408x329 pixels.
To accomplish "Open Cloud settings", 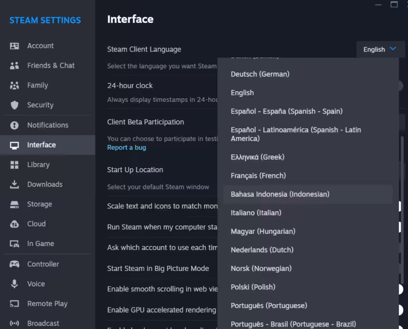I will (x=47, y=224).
